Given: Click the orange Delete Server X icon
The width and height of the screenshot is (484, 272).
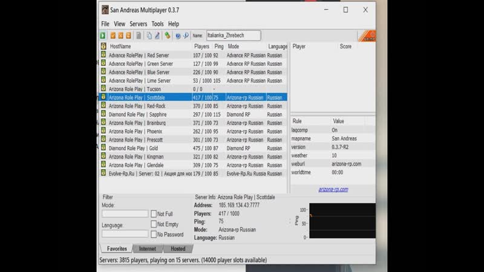Looking at the screenshot, I should point(120,36).
